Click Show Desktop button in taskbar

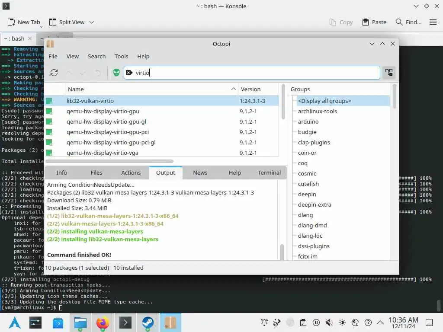click(429, 322)
